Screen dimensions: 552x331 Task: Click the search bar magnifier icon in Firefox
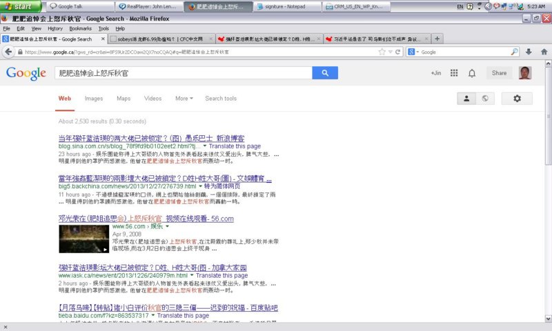(x=514, y=52)
